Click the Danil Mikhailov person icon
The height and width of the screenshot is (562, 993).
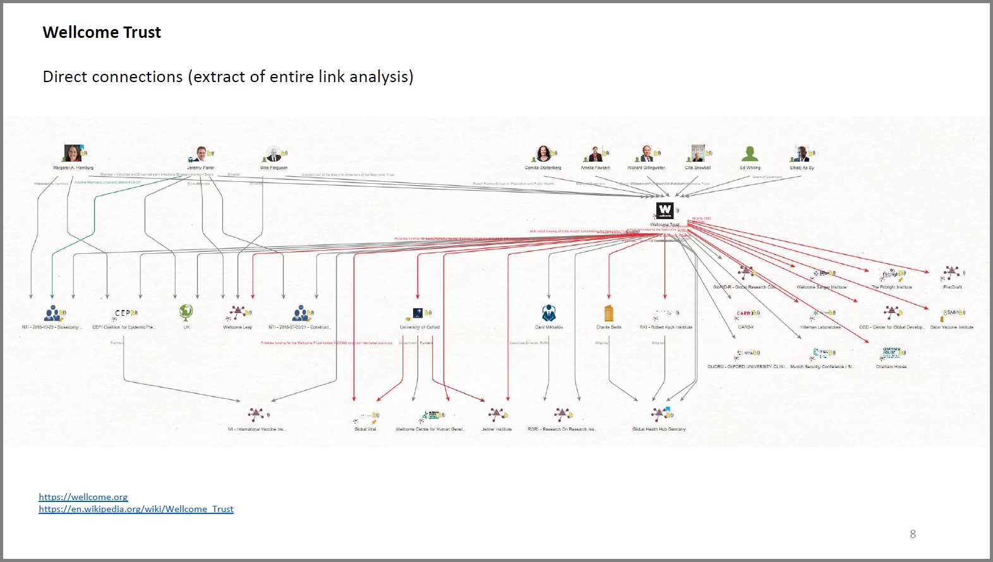(549, 313)
